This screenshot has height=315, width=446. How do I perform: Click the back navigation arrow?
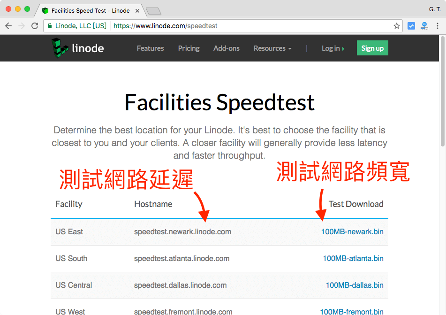point(8,26)
